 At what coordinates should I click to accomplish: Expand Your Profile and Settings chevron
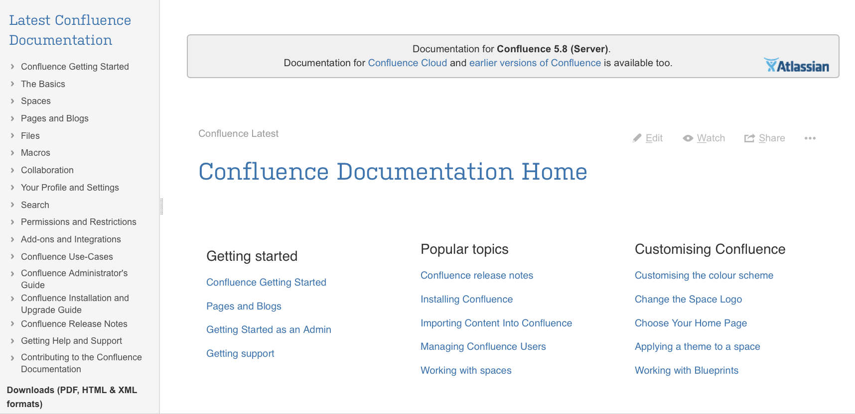pos(12,188)
